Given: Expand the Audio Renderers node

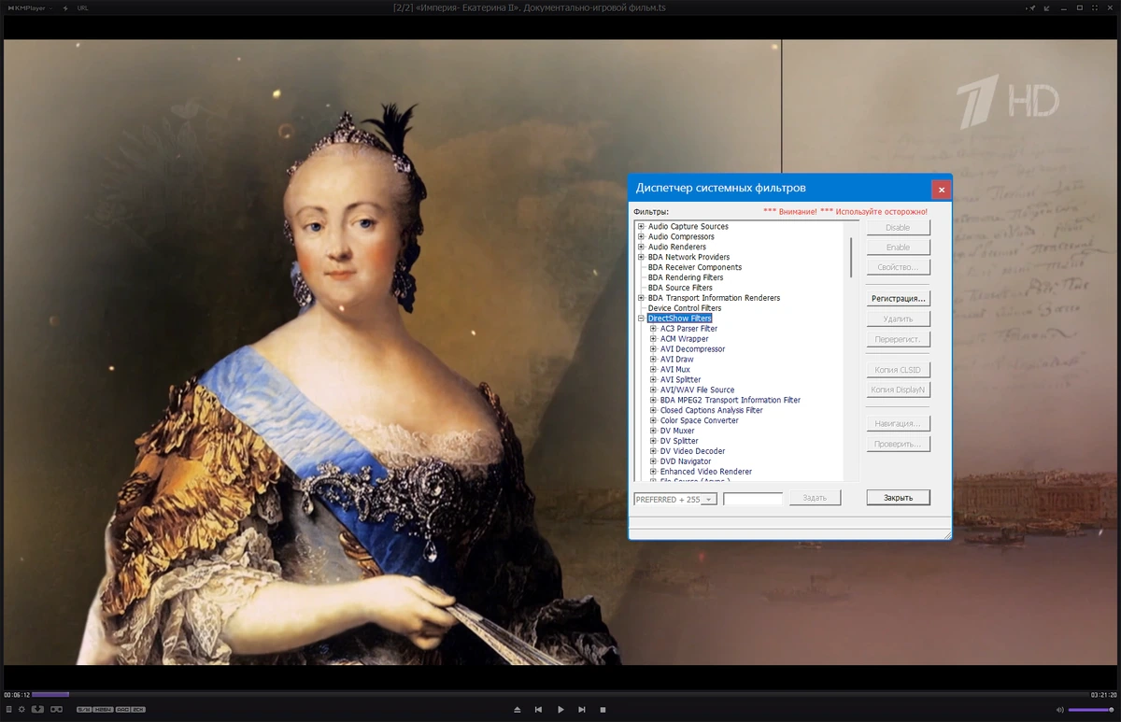Looking at the screenshot, I should pos(641,248).
